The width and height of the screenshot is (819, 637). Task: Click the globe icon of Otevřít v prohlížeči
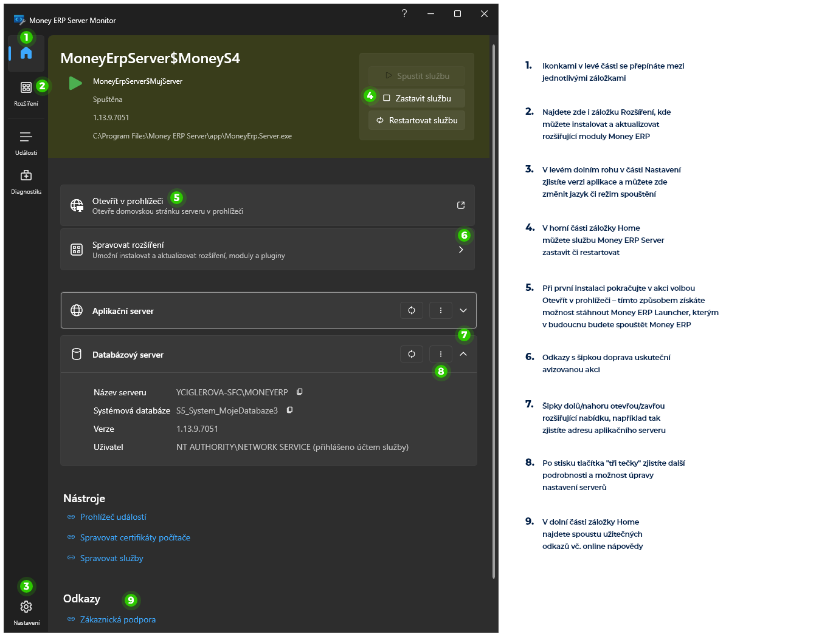(x=77, y=205)
